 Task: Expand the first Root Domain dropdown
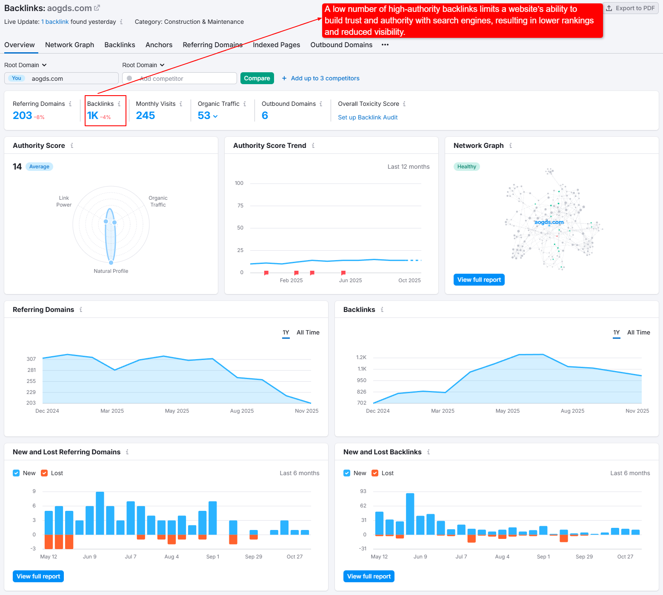tap(26, 65)
